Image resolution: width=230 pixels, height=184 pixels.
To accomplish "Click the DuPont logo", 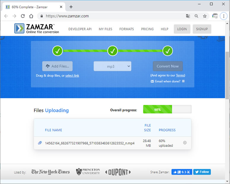I will tap(118, 172).
